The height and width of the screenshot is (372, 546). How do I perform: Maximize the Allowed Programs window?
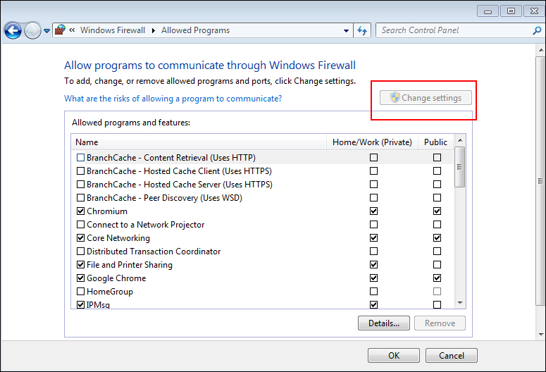[x=511, y=11]
